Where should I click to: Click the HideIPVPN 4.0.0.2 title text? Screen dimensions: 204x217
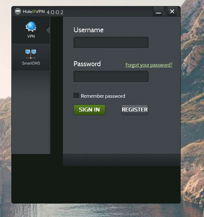(x=43, y=12)
